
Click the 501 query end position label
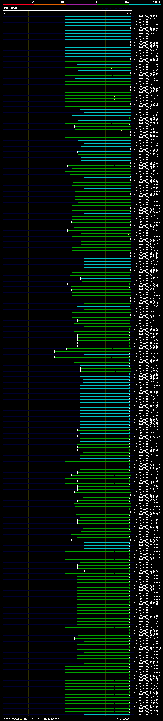128,13
